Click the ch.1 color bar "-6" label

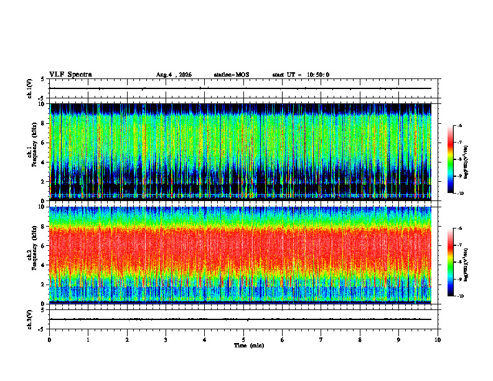(x=460, y=126)
